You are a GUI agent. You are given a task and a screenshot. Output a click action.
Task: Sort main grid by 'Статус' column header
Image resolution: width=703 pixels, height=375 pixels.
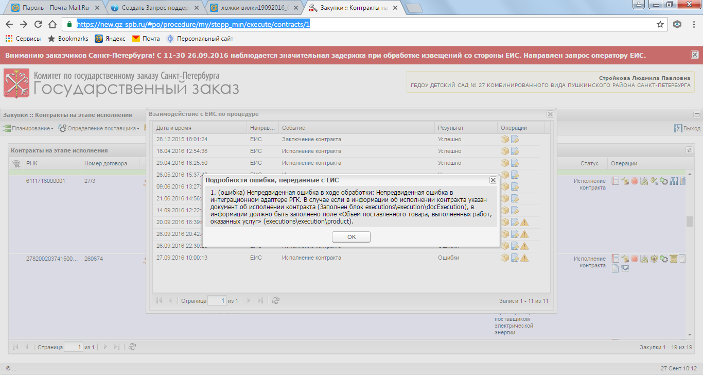tap(589, 164)
